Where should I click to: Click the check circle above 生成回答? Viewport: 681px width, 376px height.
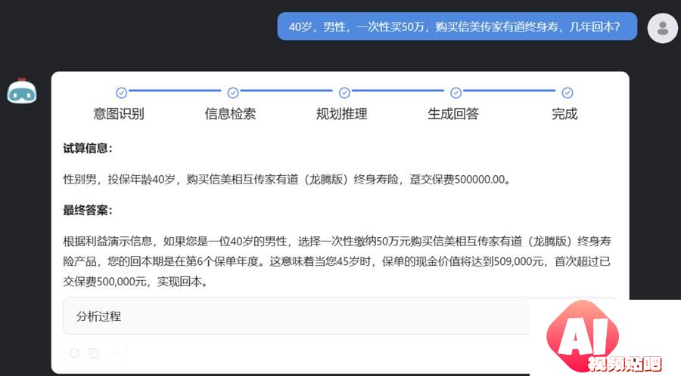pyautogui.click(x=456, y=93)
